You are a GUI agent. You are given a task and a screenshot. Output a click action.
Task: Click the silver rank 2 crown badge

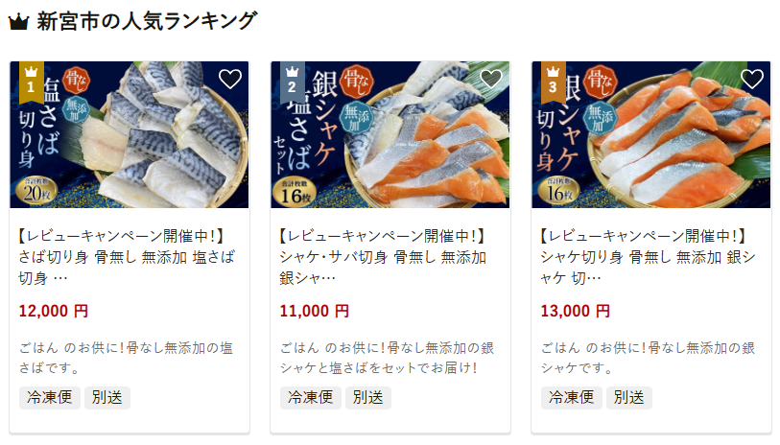click(292, 82)
